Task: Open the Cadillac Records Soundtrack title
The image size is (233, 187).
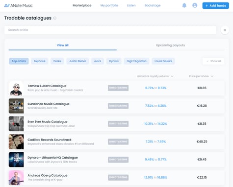Action: pos(50,140)
